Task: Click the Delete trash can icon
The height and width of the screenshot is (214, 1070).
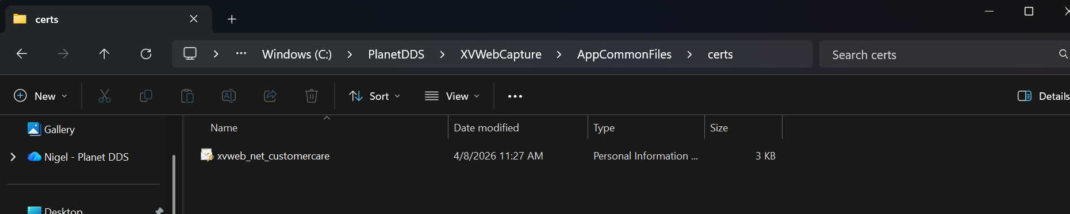Action: 312,96
